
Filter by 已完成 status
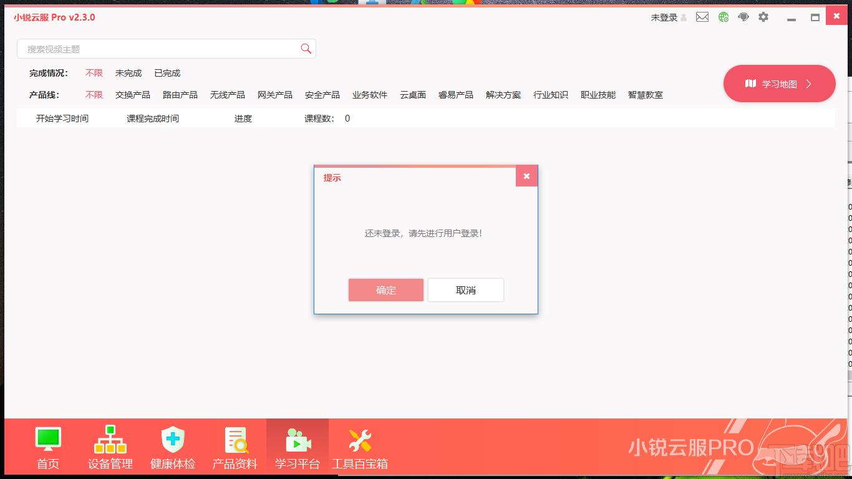pos(167,73)
